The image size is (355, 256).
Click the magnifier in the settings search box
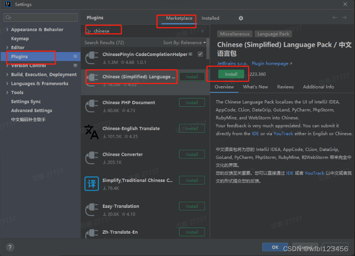coord(9,18)
